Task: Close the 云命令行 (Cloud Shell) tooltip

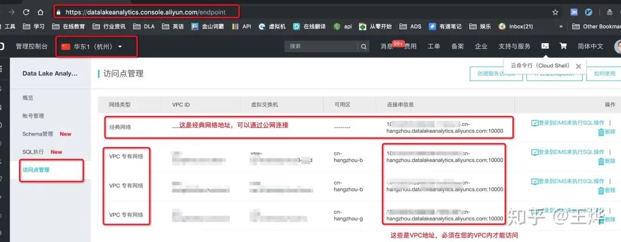Action: pyautogui.click(x=578, y=66)
